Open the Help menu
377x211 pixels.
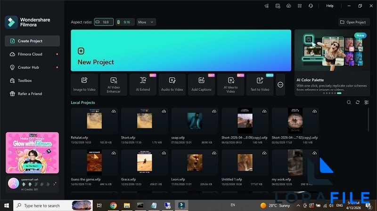(x=330, y=6)
